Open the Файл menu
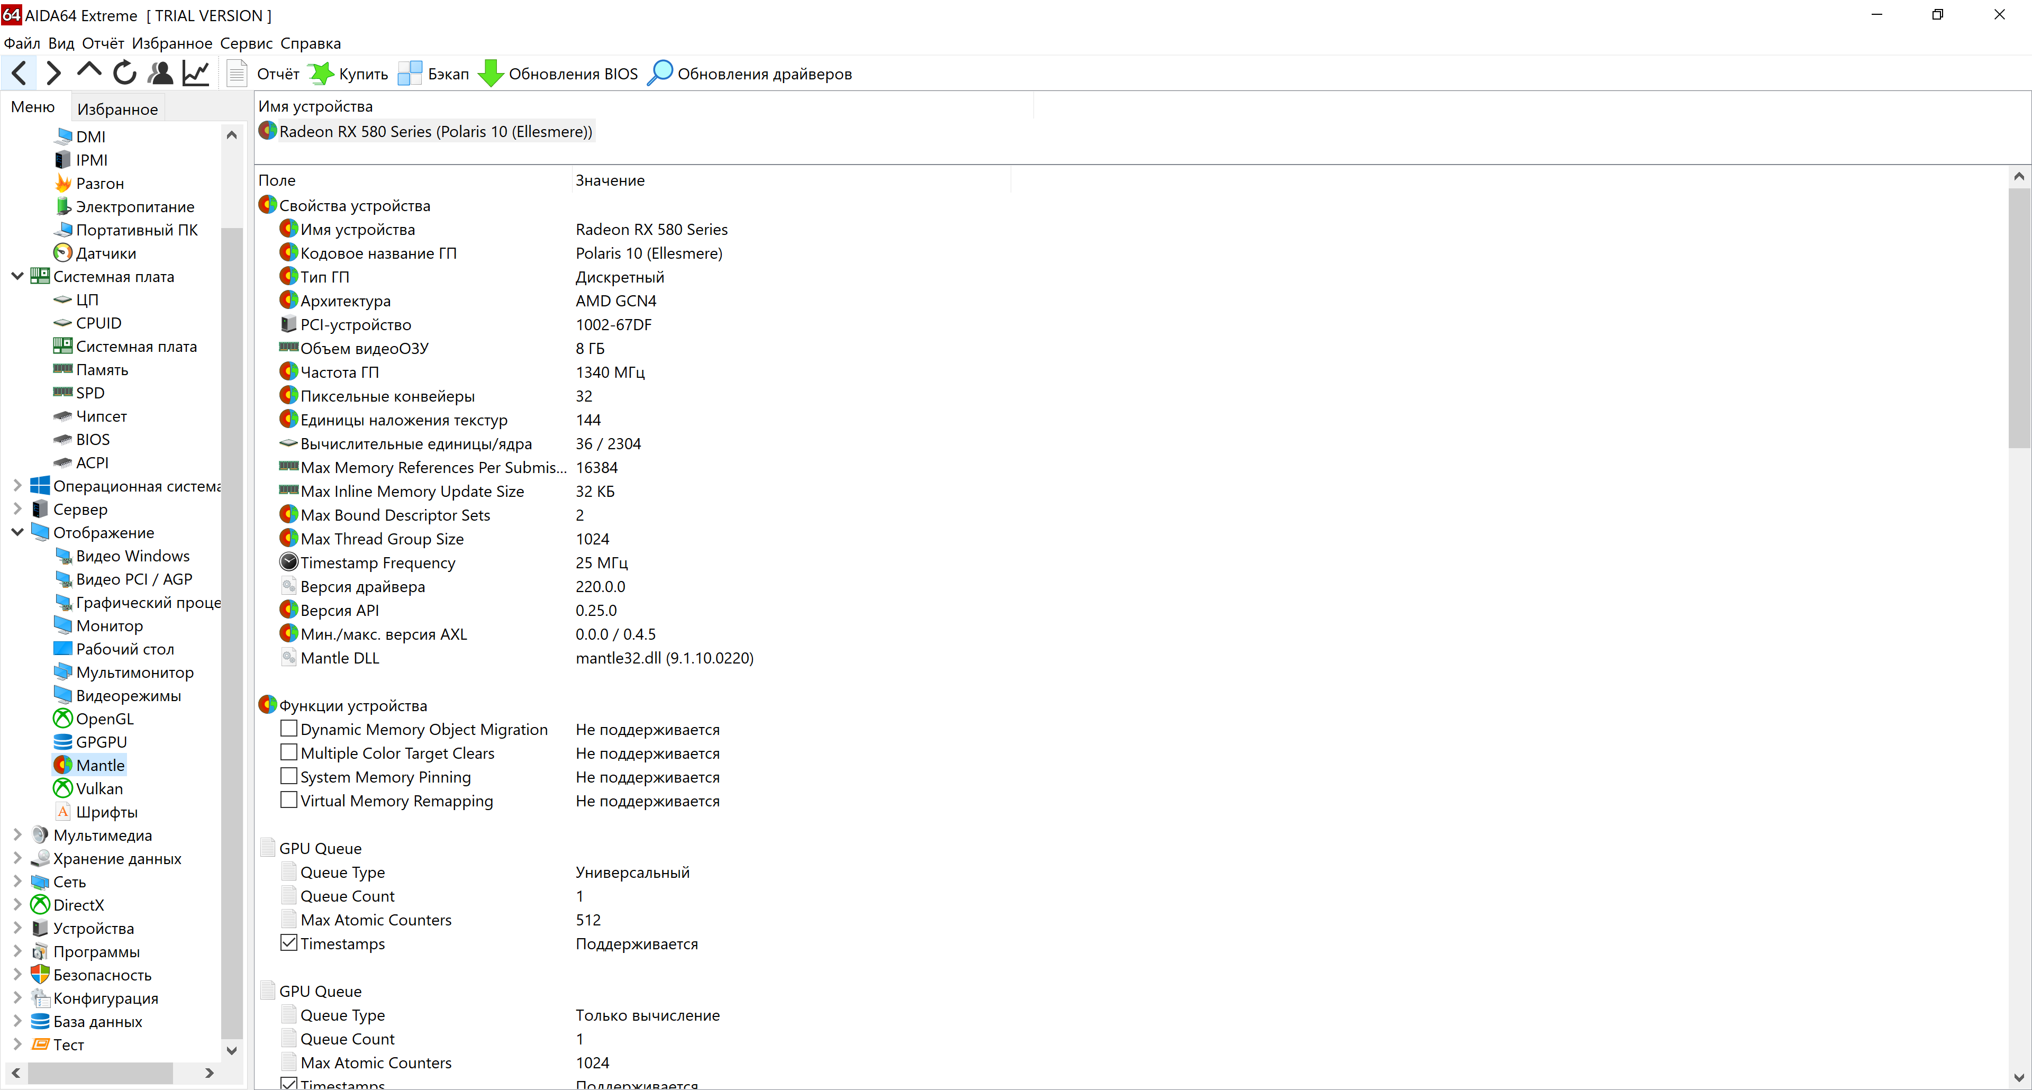The width and height of the screenshot is (2032, 1090). (x=22, y=43)
